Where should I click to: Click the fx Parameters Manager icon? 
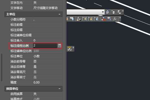(x=115, y=18)
